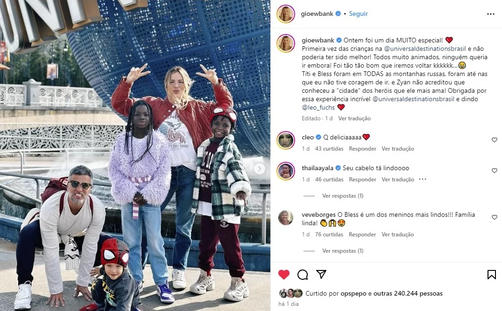Share the post via paper plane icon
This screenshot has width=502, height=311.
321,274
